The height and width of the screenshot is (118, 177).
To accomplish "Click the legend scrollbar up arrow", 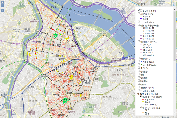I will coord(174,10).
